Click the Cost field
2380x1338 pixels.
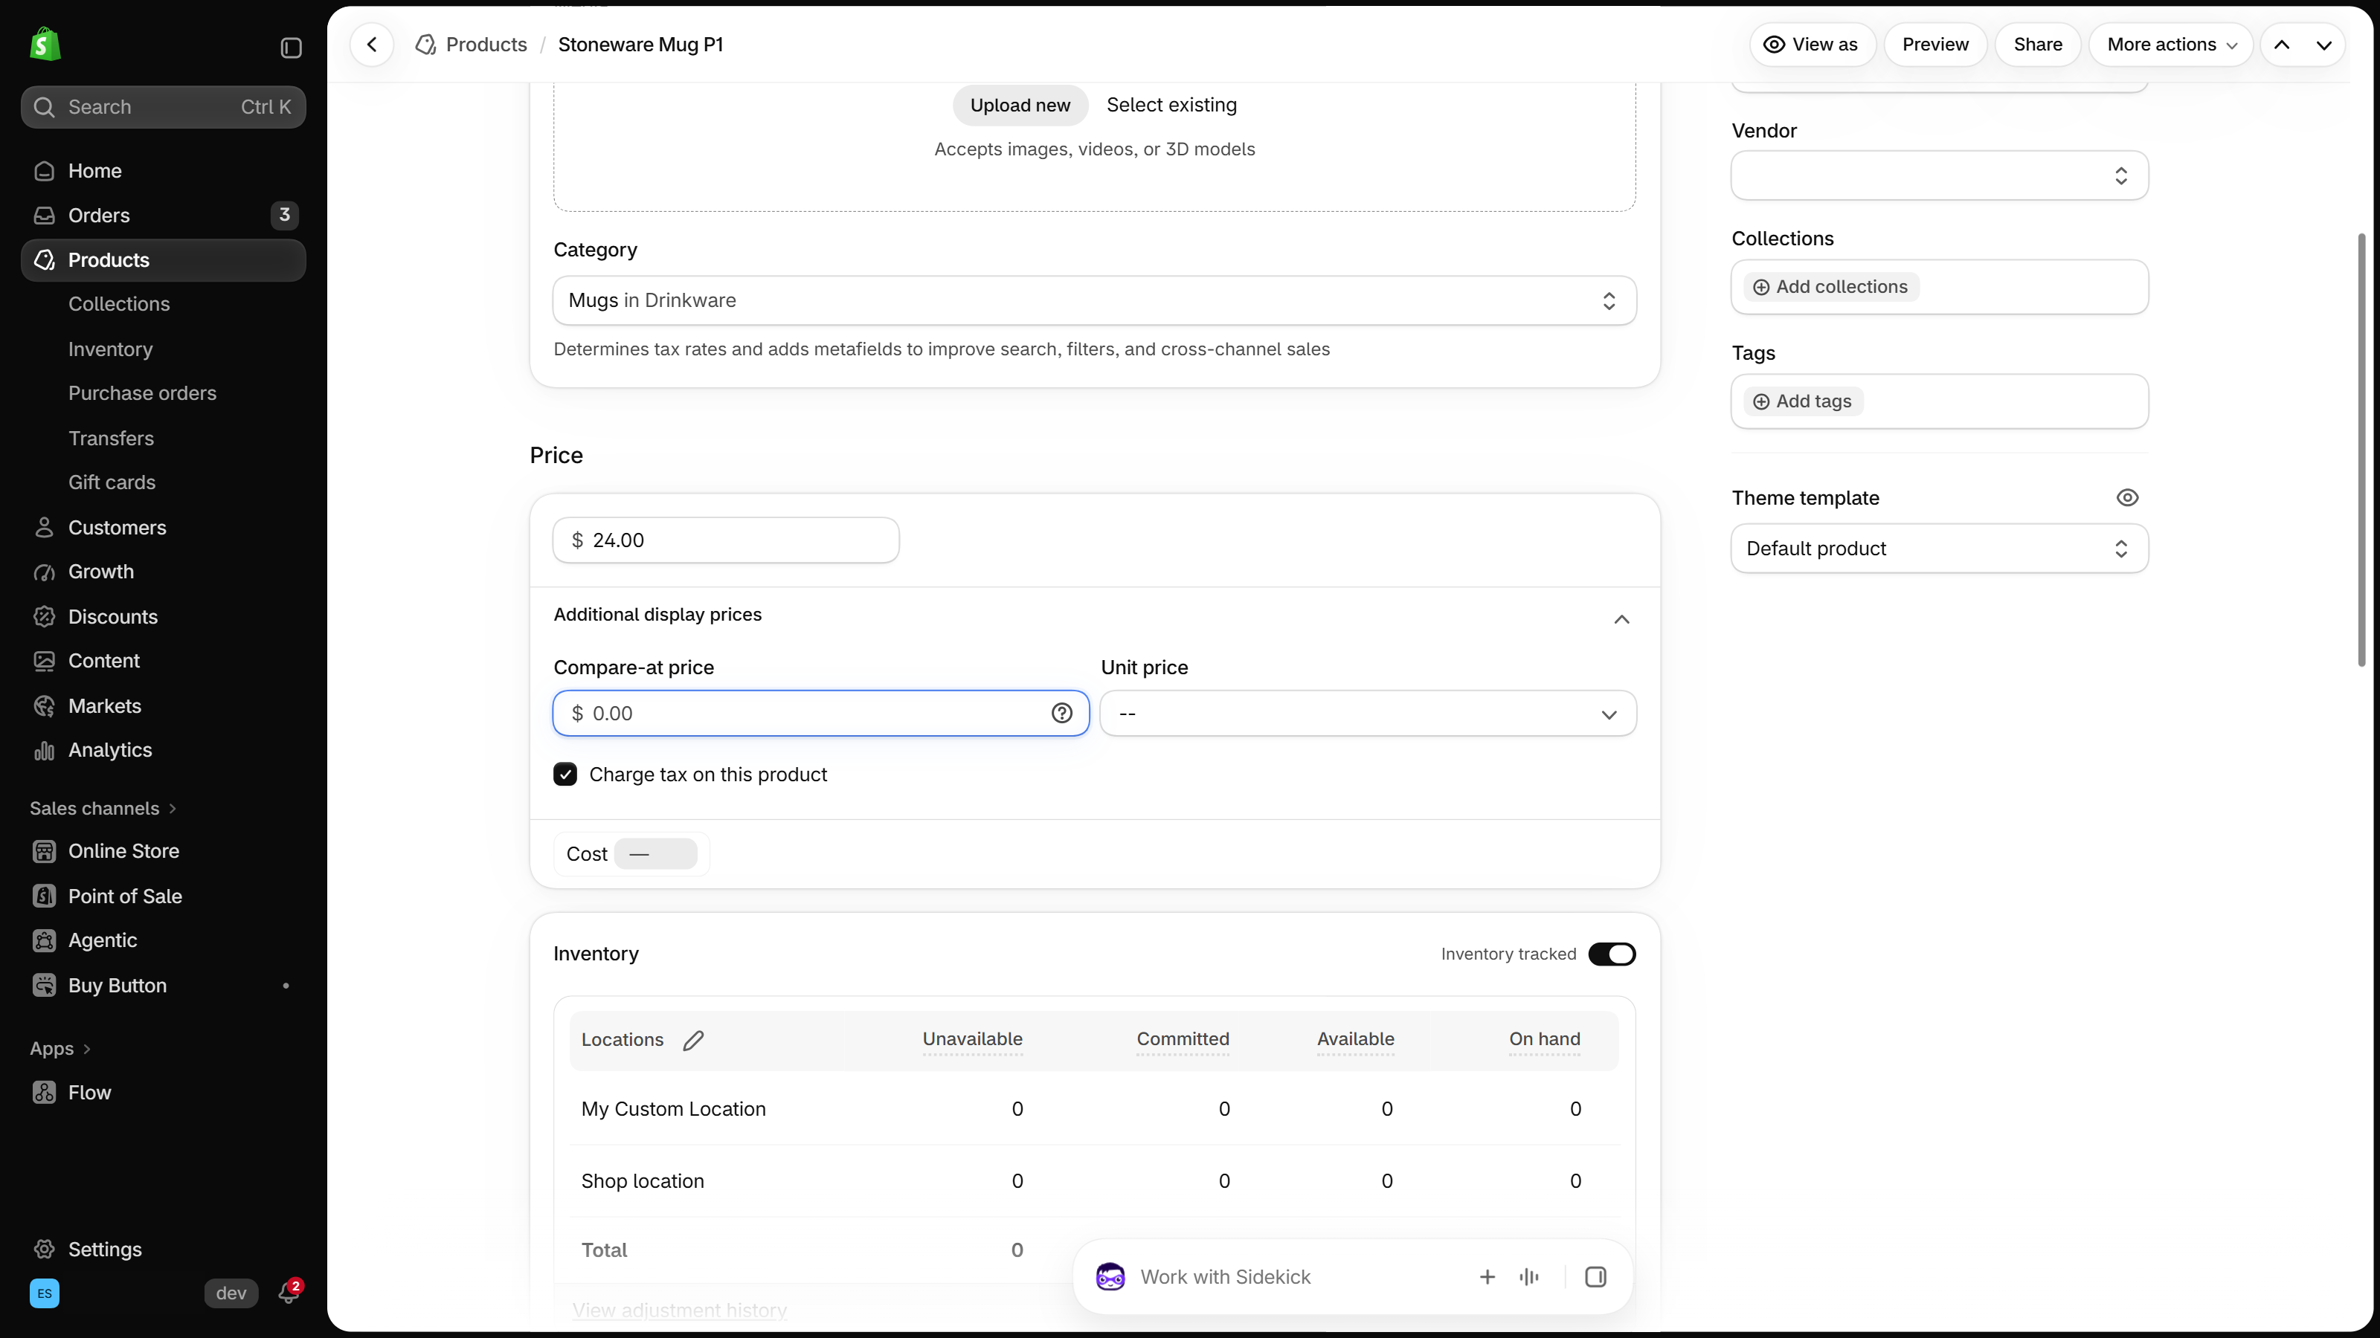pyautogui.click(x=655, y=854)
